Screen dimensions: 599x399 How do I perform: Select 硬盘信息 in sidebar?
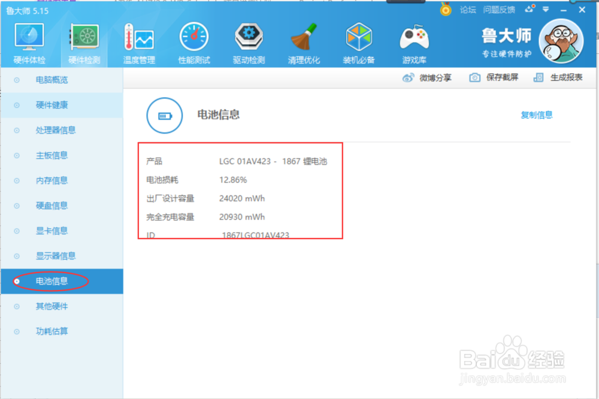(x=62, y=205)
